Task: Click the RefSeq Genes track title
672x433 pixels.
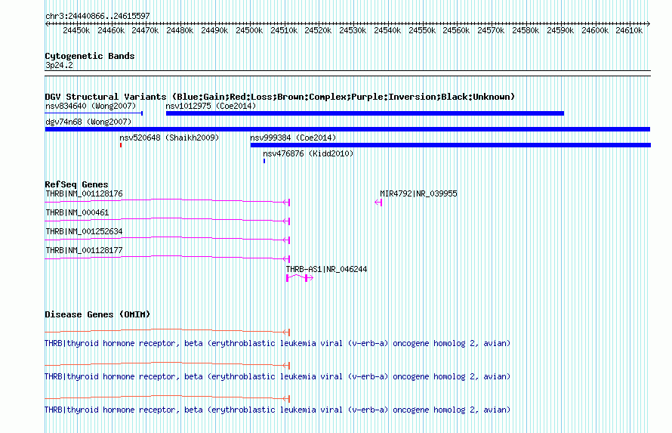Action: click(x=76, y=184)
